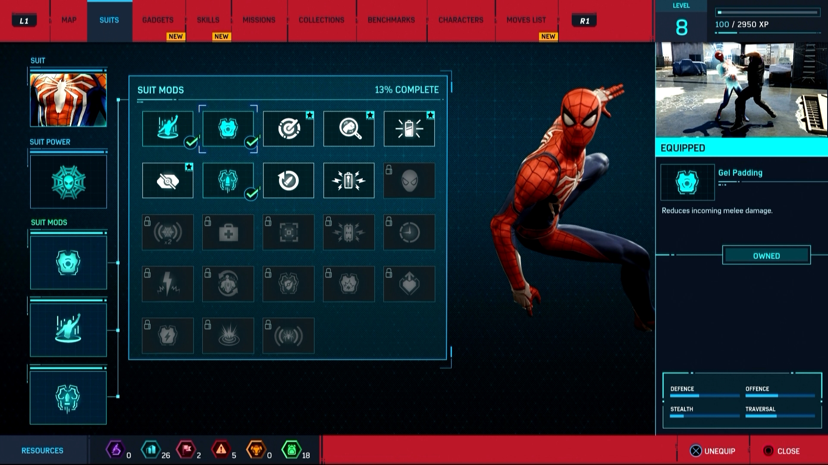The image size is (828, 465).
Task: Select the glowing battery suit mod
Action: point(409,129)
